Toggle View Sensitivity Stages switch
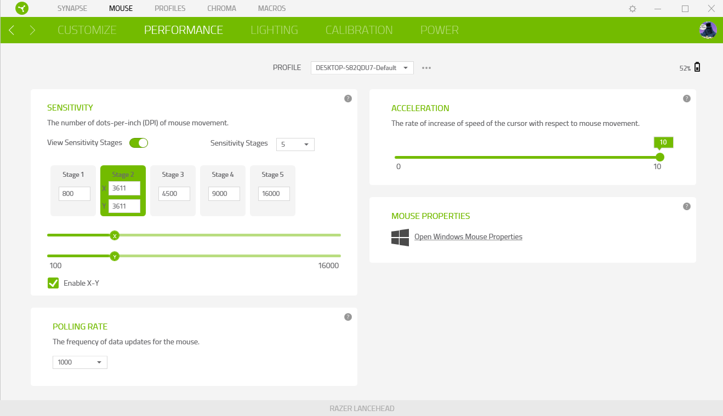 [x=139, y=143]
